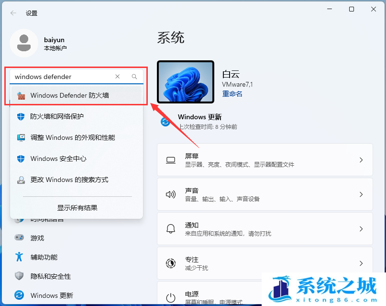Click the search icon beside 更改 Windows 的搜索方式
This screenshot has height=306, width=386.
[x=21, y=180]
